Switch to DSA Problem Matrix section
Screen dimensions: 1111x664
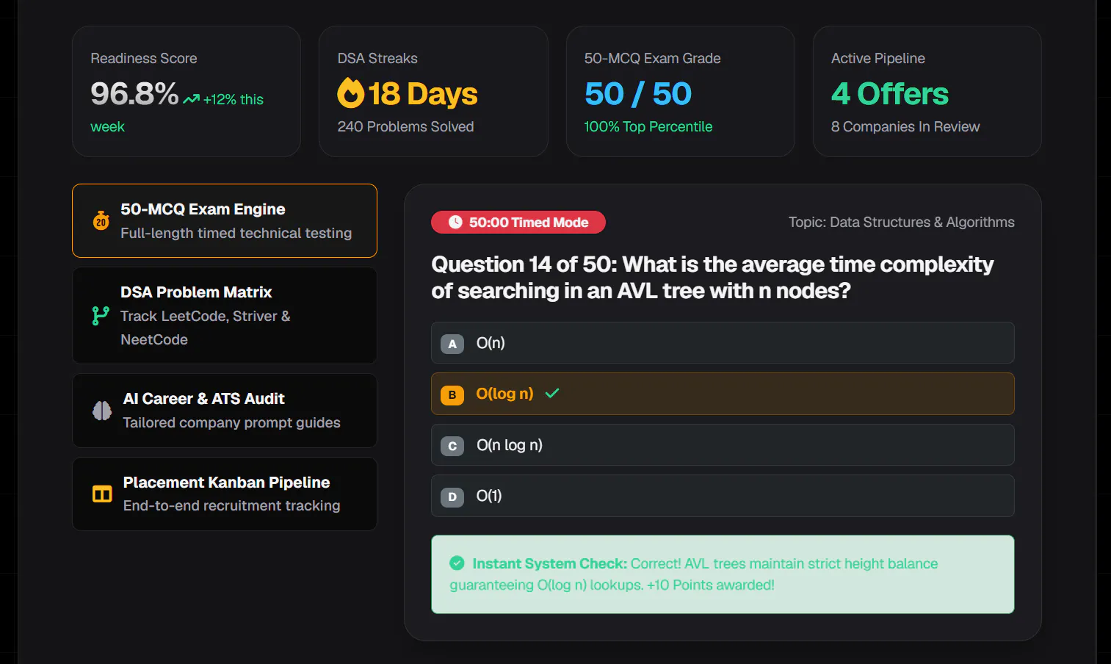tap(225, 316)
